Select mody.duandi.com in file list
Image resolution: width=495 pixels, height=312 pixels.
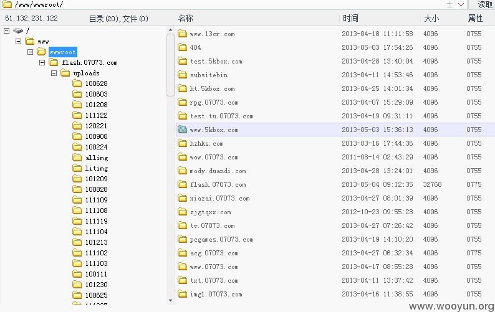coord(218,171)
